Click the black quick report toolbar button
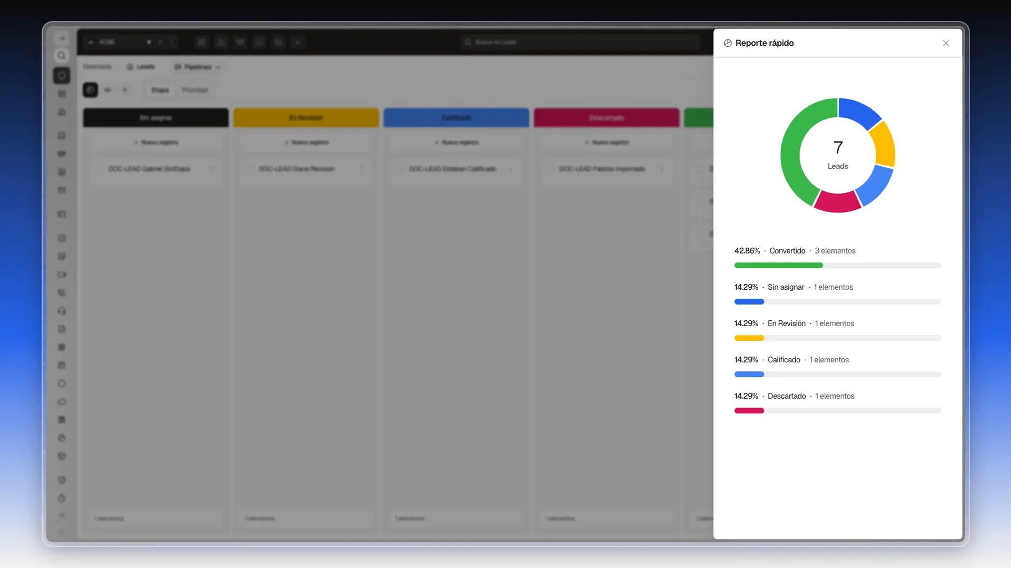This screenshot has height=568, width=1011. (91, 90)
